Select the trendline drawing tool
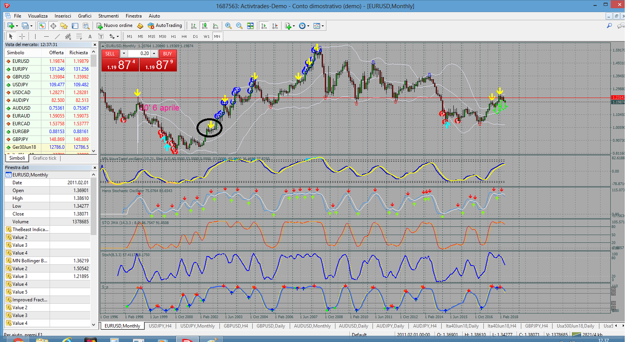 click(x=57, y=36)
